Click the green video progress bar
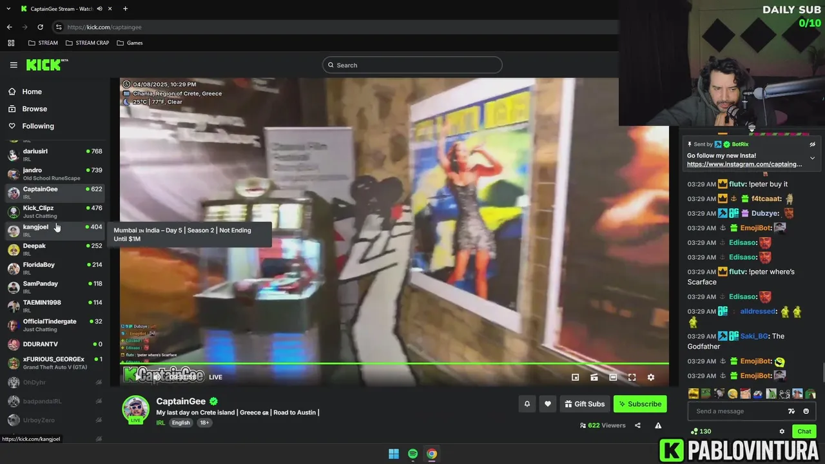Viewport: 825px width, 464px height. [x=394, y=363]
